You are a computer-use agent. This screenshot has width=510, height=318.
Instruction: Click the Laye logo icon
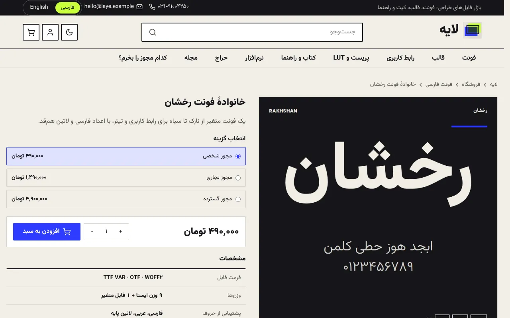473,30
